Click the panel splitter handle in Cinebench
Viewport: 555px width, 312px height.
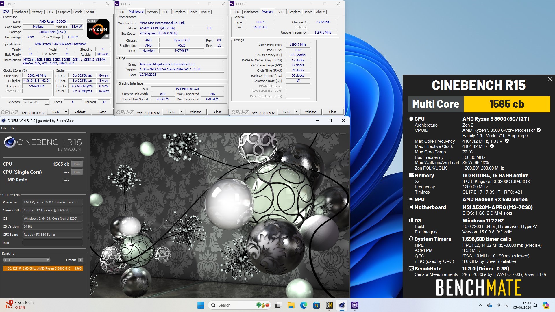(88, 231)
